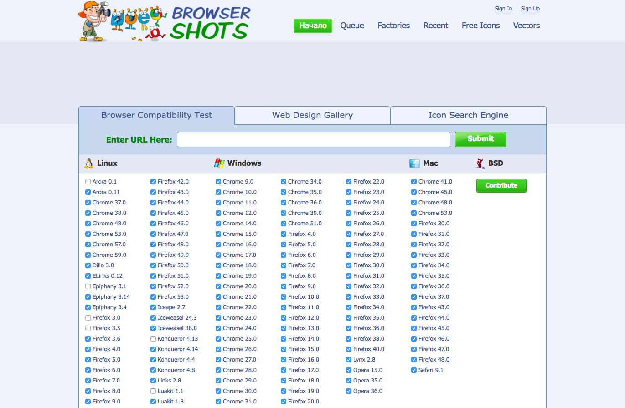The height and width of the screenshot is (408, 625).
Task: Click the Iceweasel 38.0 label
Action: tap(177, 328)
